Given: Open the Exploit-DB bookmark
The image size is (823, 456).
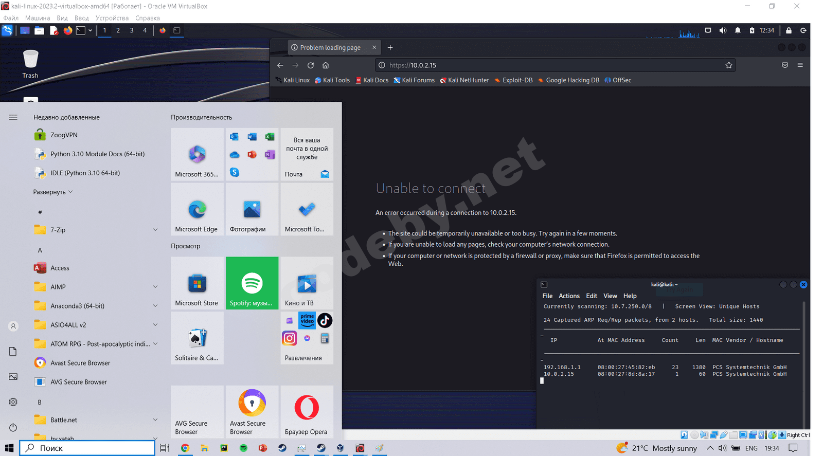Looking at the screenshot, I should point(513,80).
